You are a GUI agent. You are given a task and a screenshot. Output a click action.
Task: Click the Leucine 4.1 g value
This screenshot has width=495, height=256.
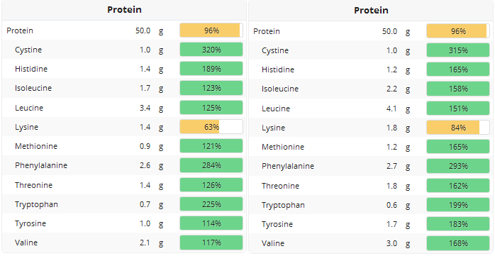coord(392,108)
